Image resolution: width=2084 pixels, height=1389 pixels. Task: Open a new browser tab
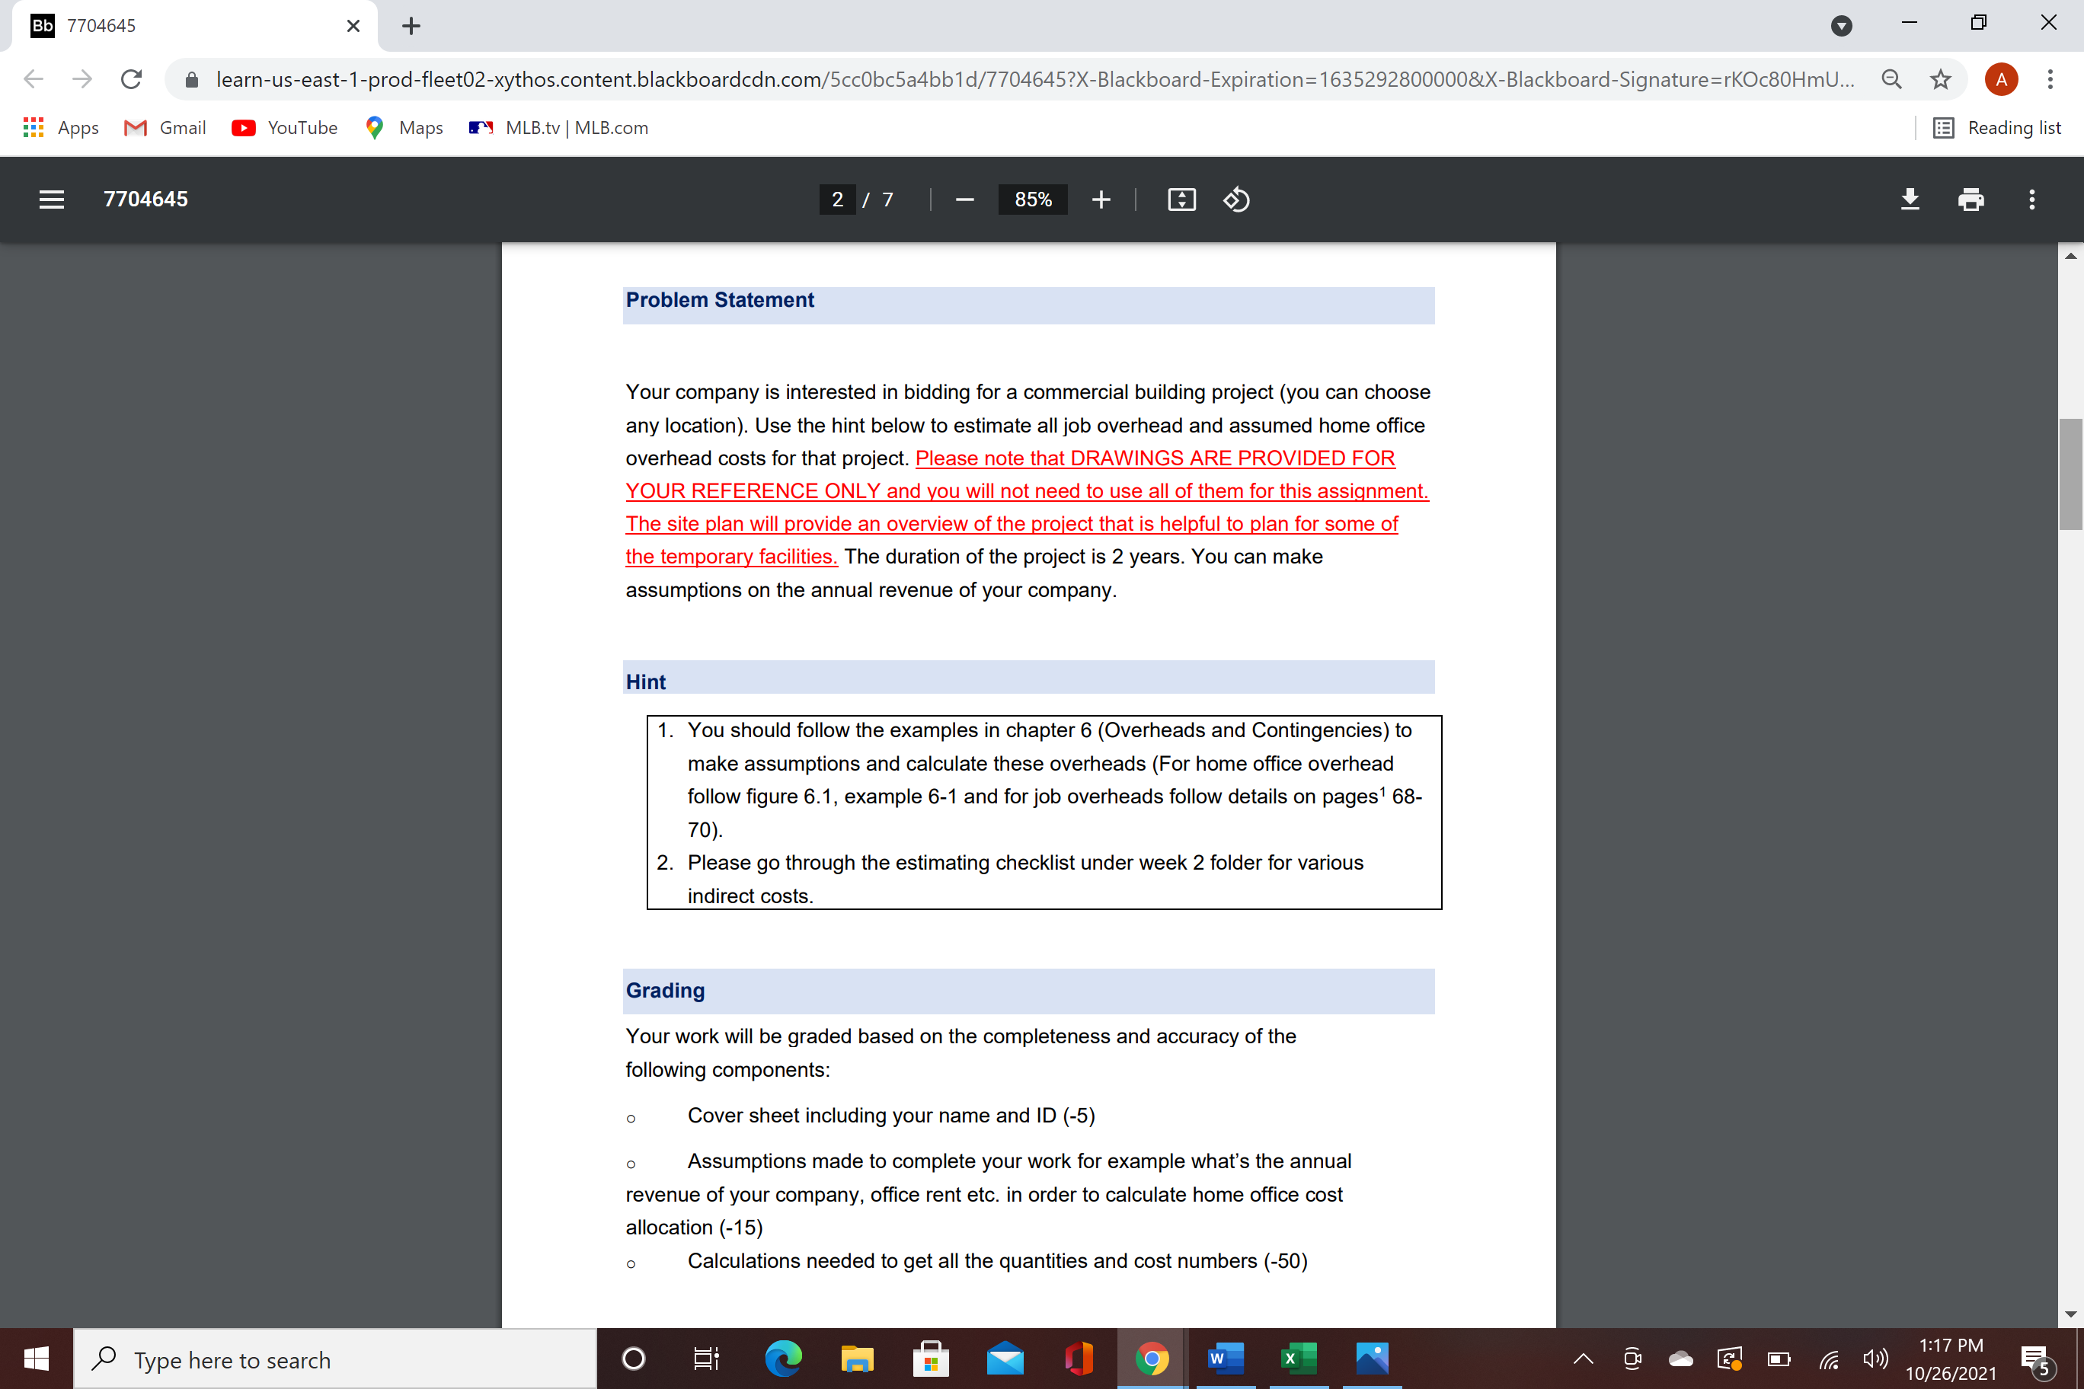click(411, 26)
